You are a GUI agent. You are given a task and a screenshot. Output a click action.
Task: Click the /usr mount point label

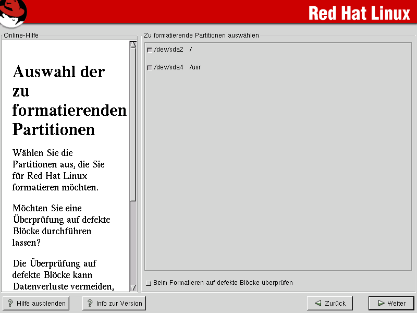[x=195, y=68]
